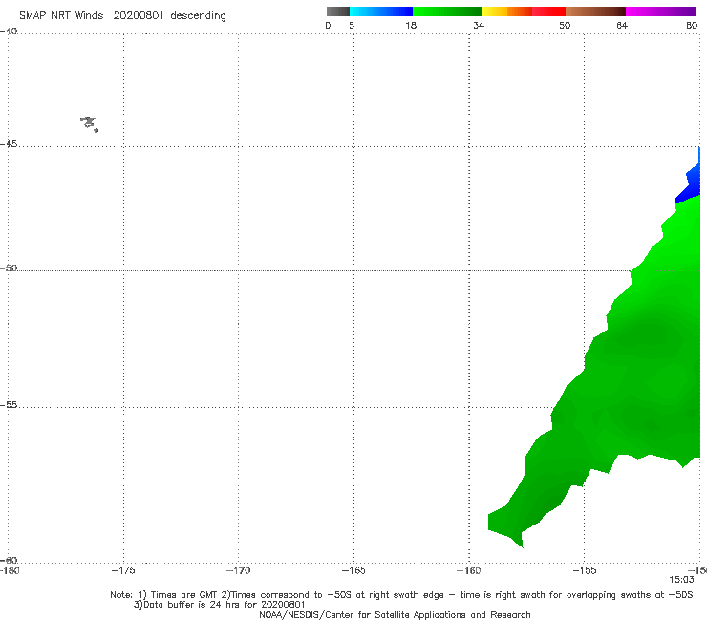
Task: Click the color scale label '34'
Action: [x=479, y=25]
